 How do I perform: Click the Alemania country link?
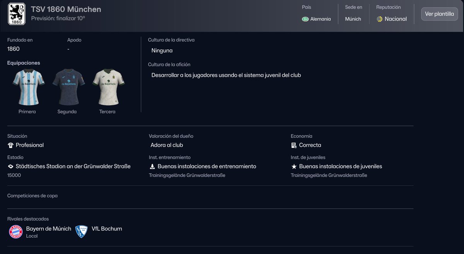click(321, 19)
